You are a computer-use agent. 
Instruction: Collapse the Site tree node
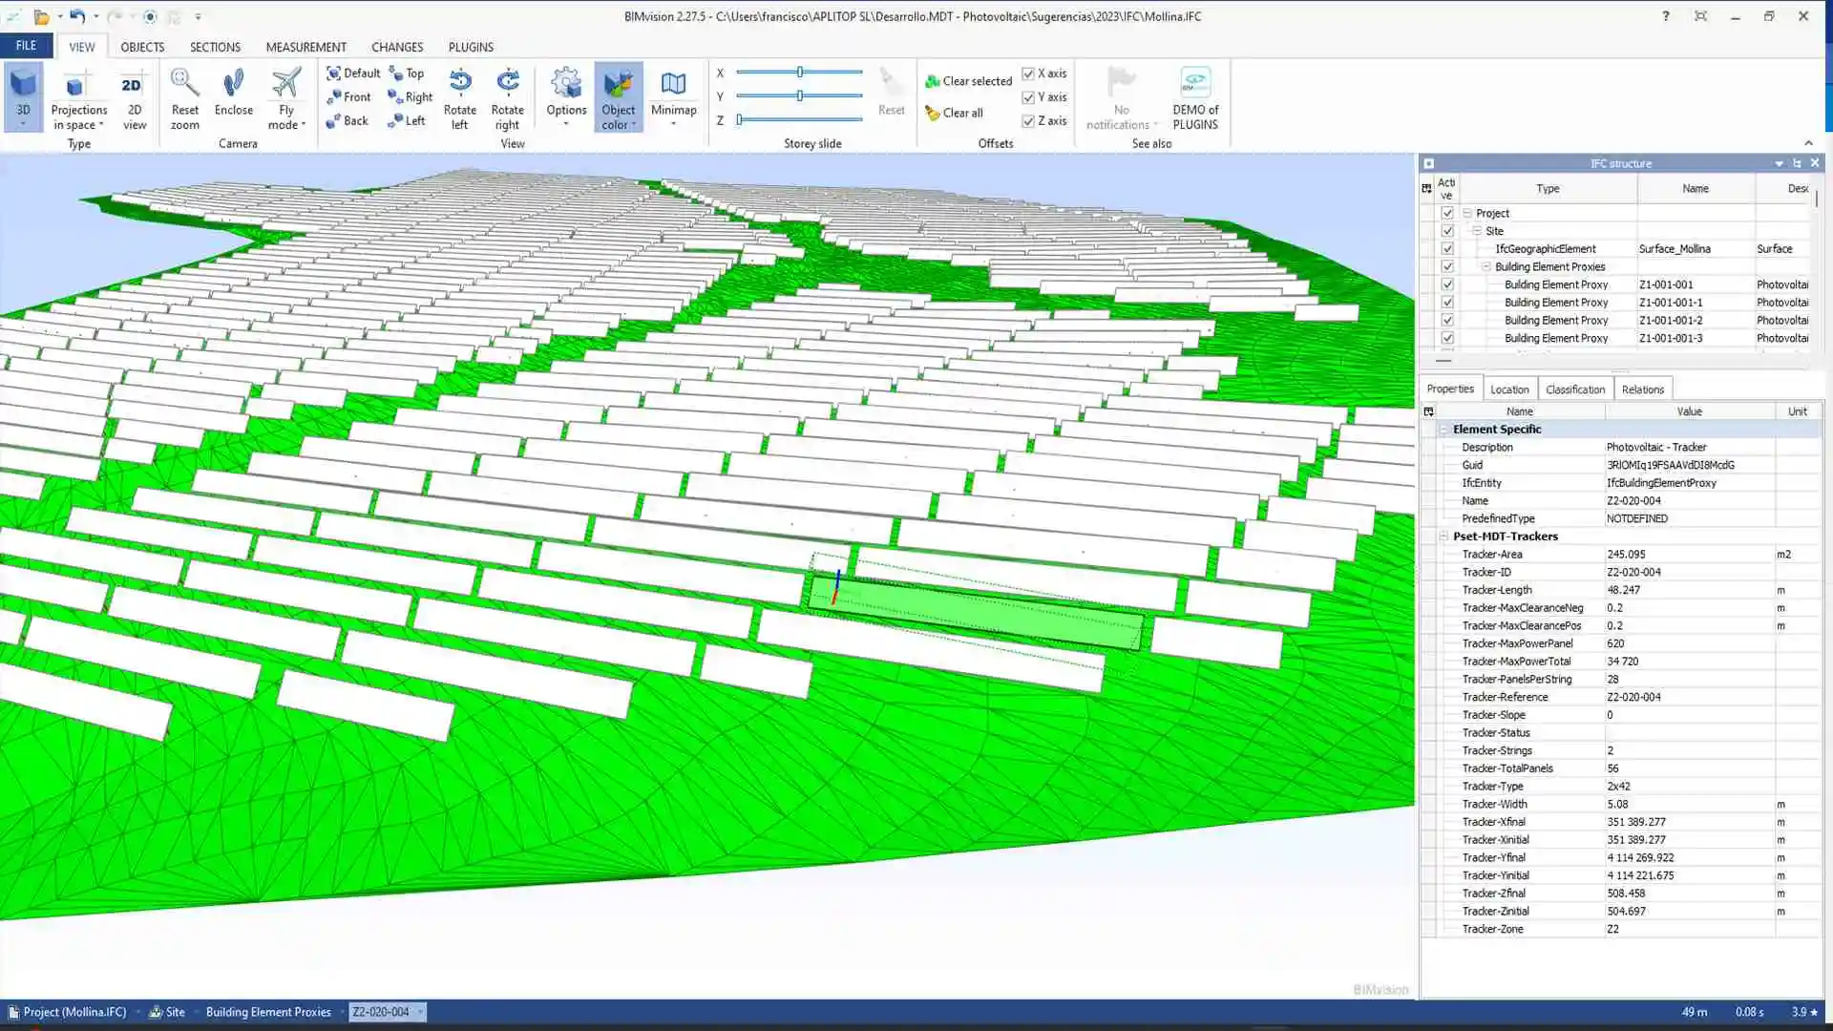(x=1477, y=231)
